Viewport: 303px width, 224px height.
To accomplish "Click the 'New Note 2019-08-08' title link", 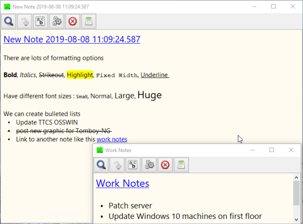I will tap(71, 40).
